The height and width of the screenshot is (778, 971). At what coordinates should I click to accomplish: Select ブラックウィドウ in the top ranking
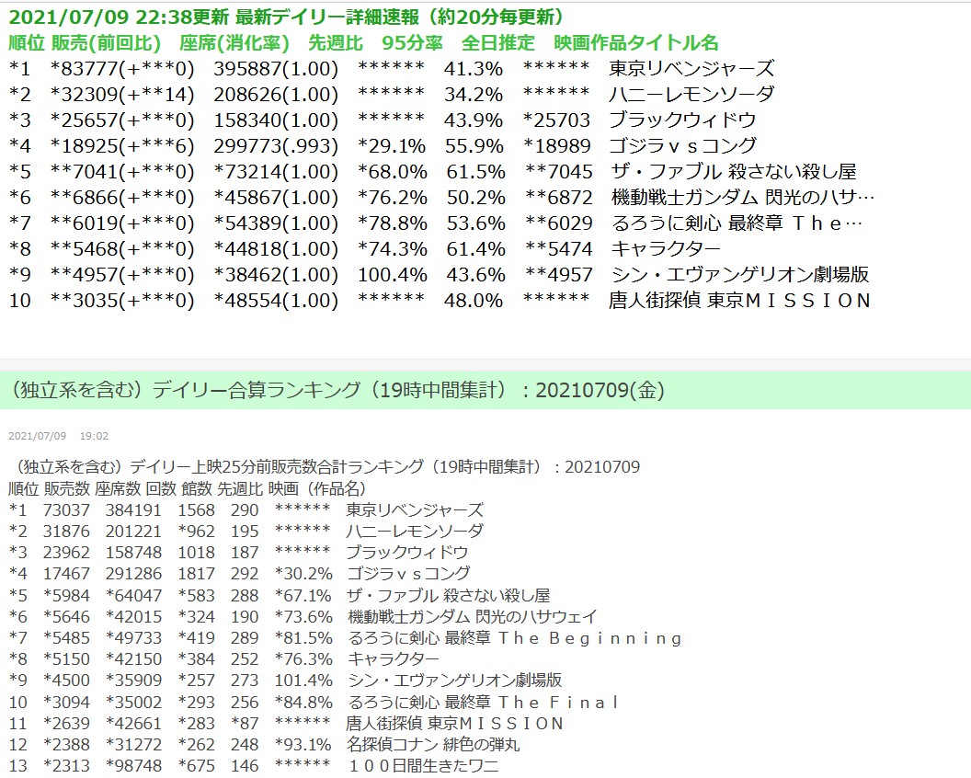pyautogui.click(x=682, y=120)
